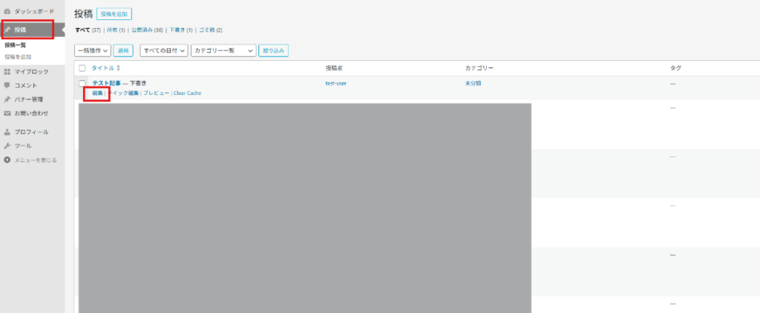
Task: Click the お問い合わせ envelope icon
Action: [7, 113]
